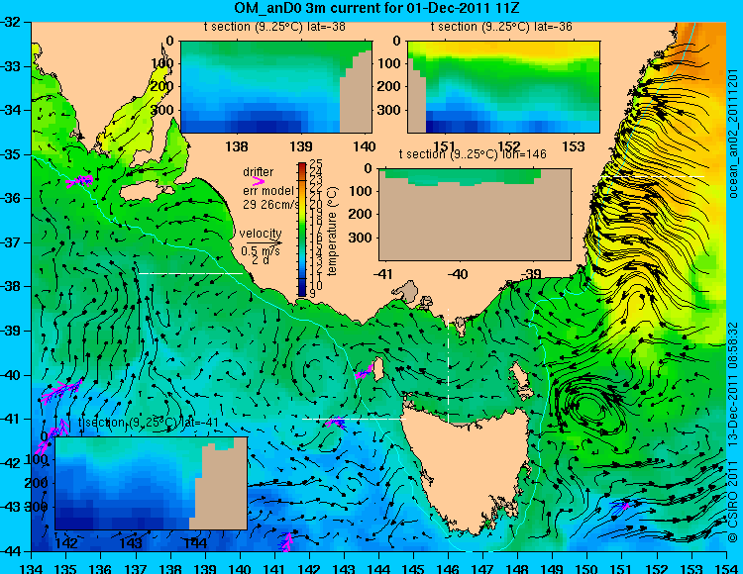
Task: Click the "25" value atop the color bar
Action: [316, 164]
